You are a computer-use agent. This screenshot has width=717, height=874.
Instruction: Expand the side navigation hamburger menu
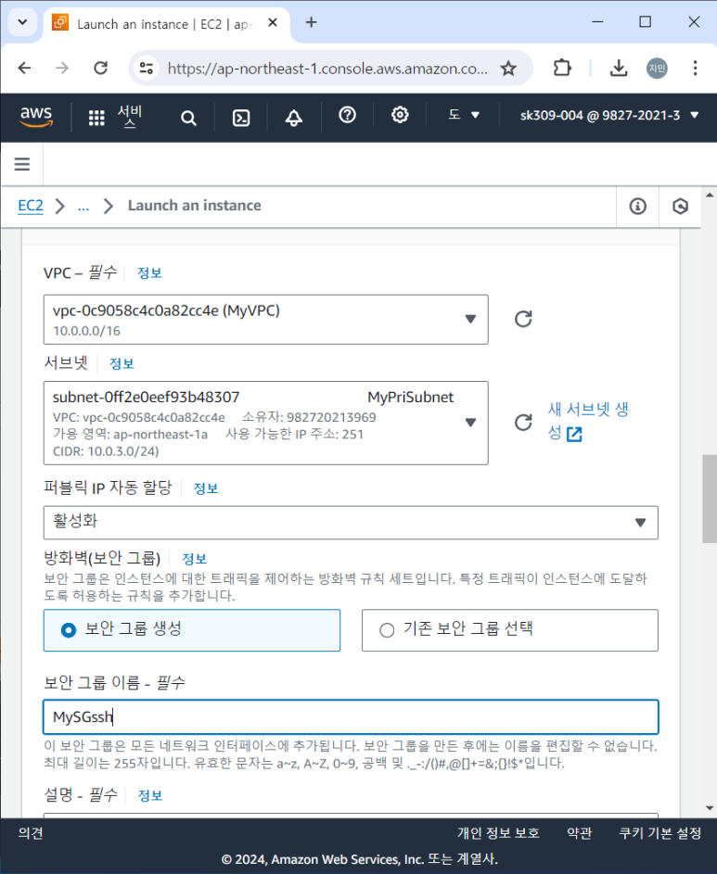click(x=22, y=164)
